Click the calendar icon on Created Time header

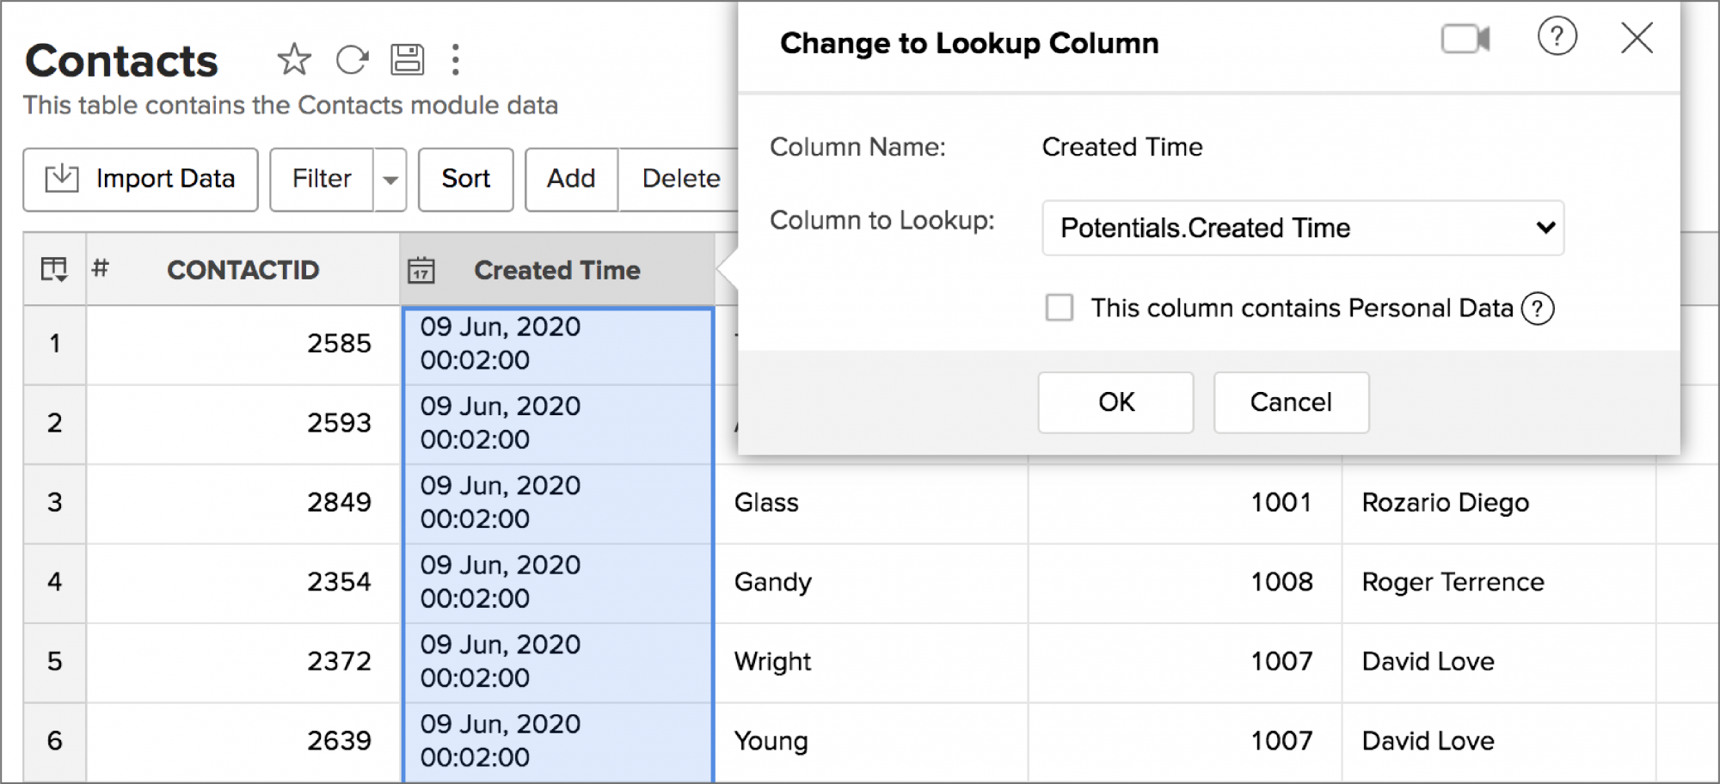[x=422, y=269]
